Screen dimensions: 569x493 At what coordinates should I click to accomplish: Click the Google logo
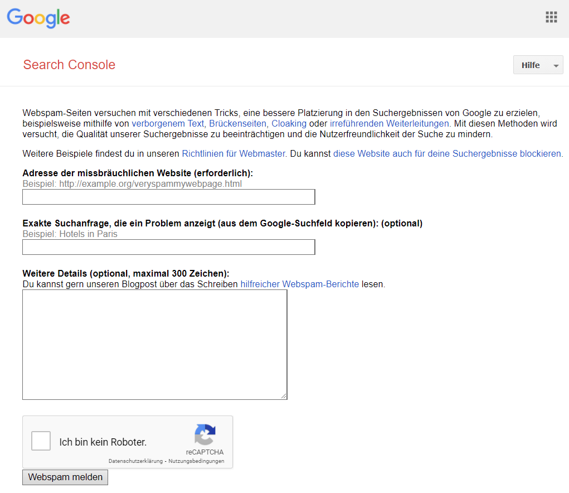pos(38,18)
